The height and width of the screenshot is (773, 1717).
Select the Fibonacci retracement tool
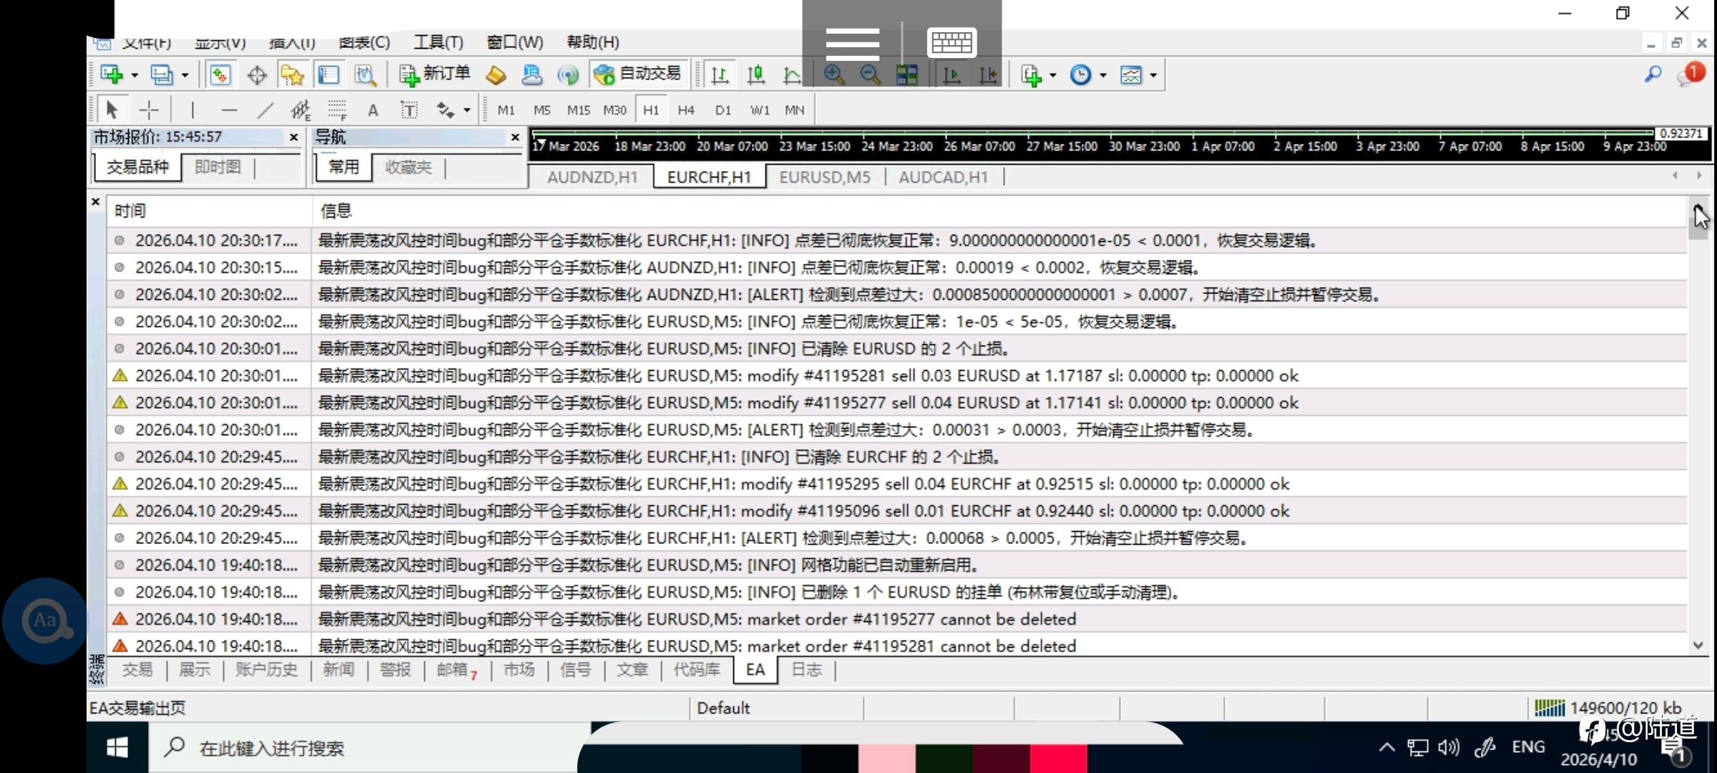337,110
